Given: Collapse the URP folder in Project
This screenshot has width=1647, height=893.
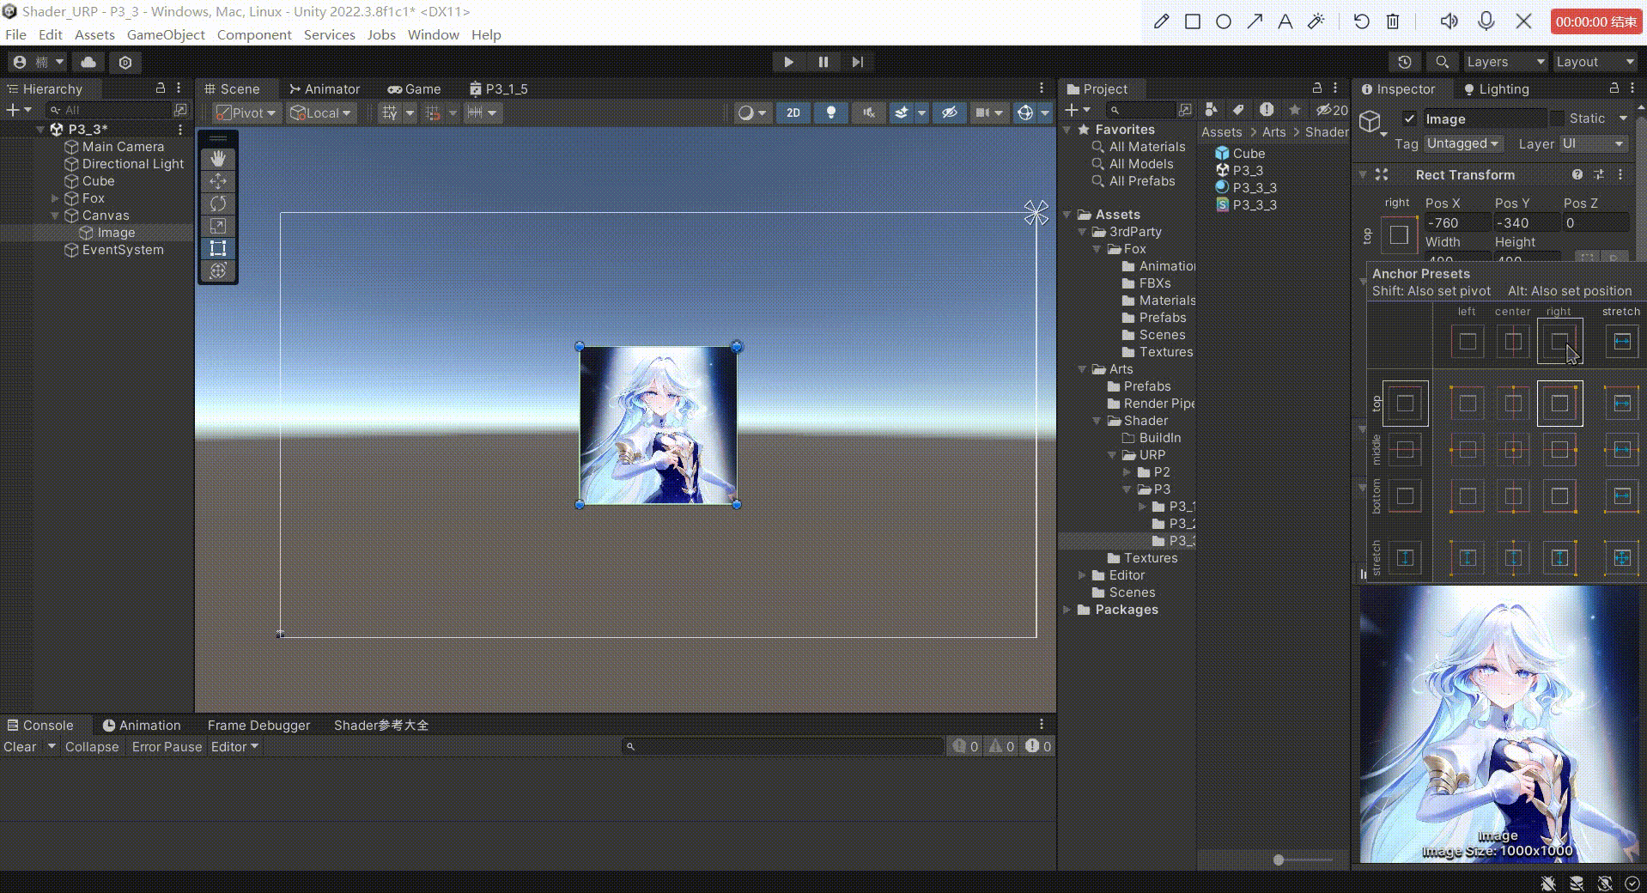Looking at the screenshot, I should [x=1113, y=455].
